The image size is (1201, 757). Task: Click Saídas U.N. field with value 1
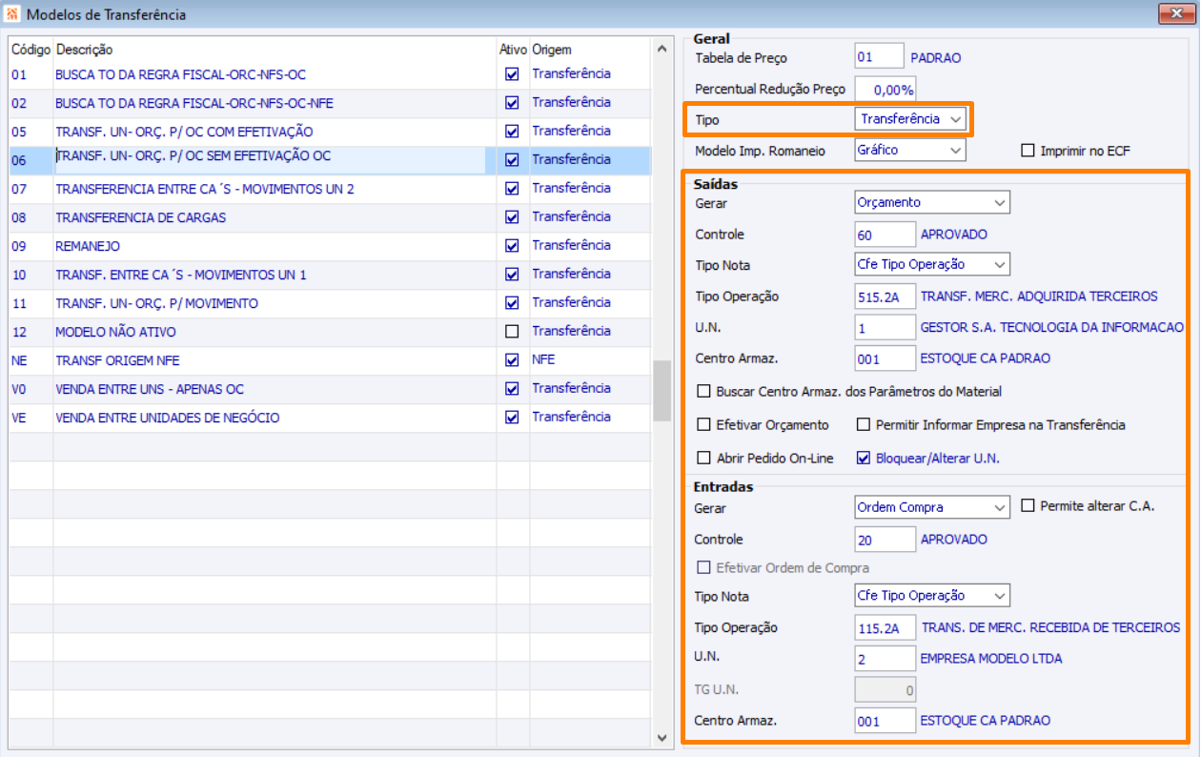tap(885, 327)
